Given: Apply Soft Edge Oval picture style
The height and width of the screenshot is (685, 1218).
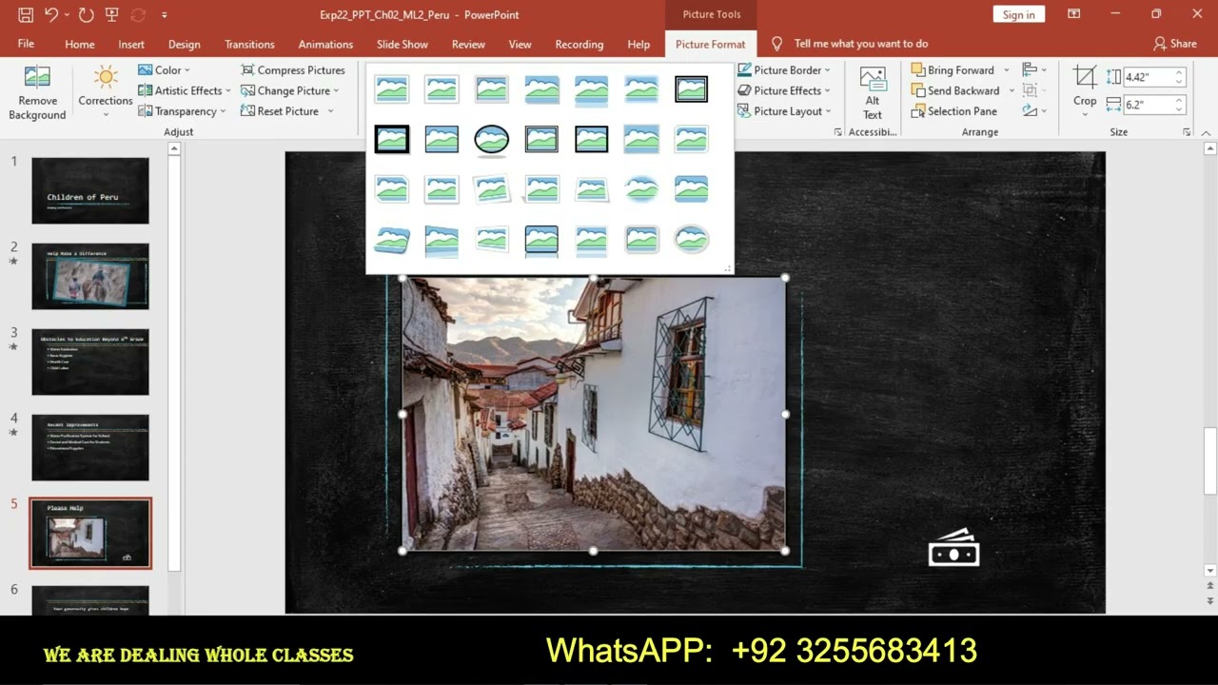Looking at the screenshot, I should pos(641,188).
